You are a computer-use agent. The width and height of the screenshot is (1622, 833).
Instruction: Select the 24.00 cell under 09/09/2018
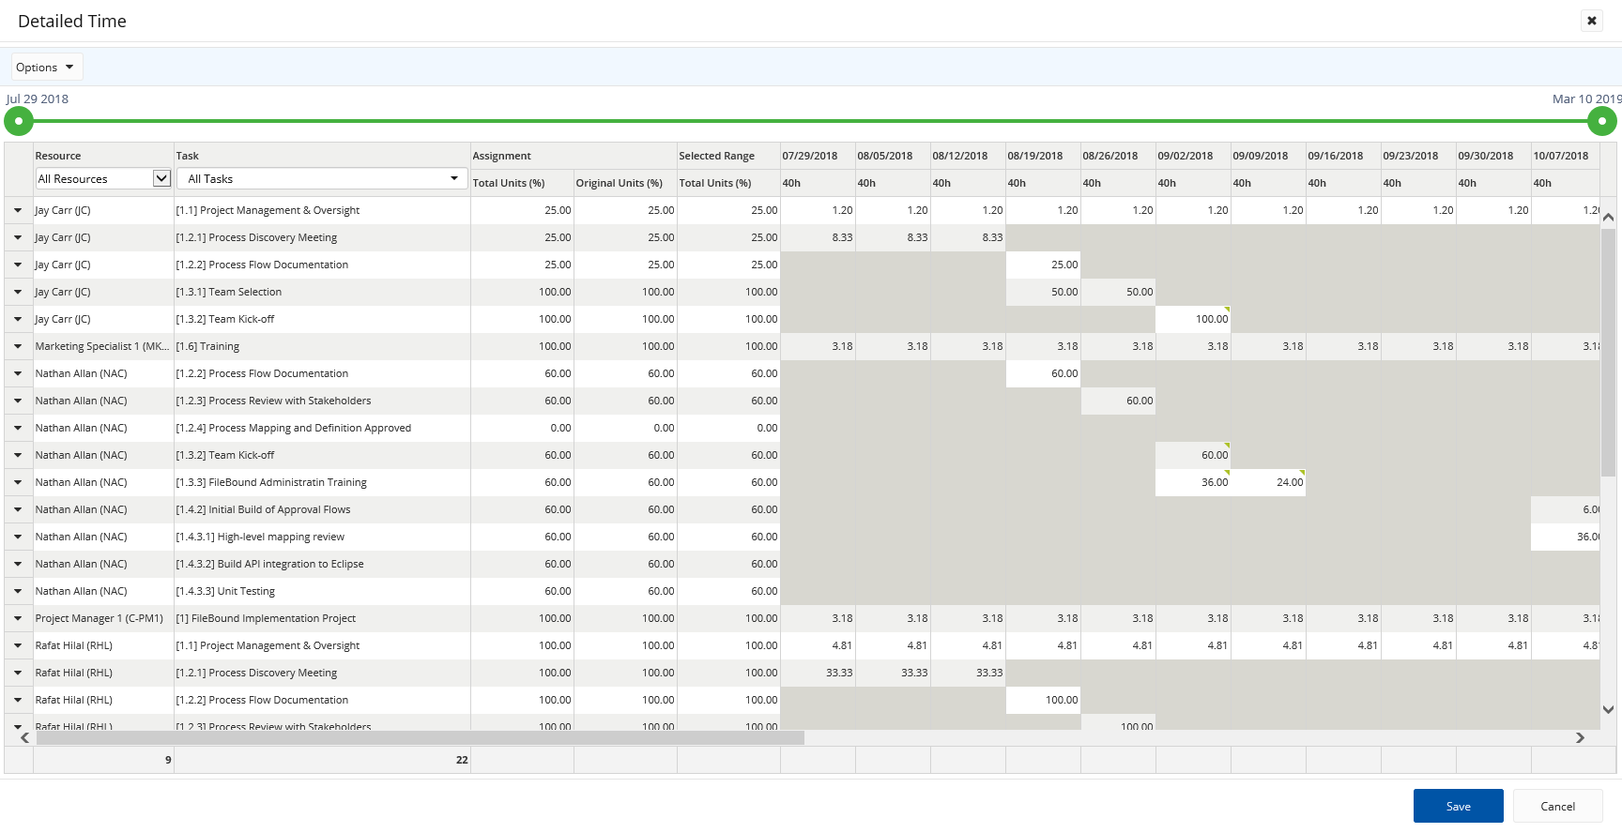tap(1268, 483)
